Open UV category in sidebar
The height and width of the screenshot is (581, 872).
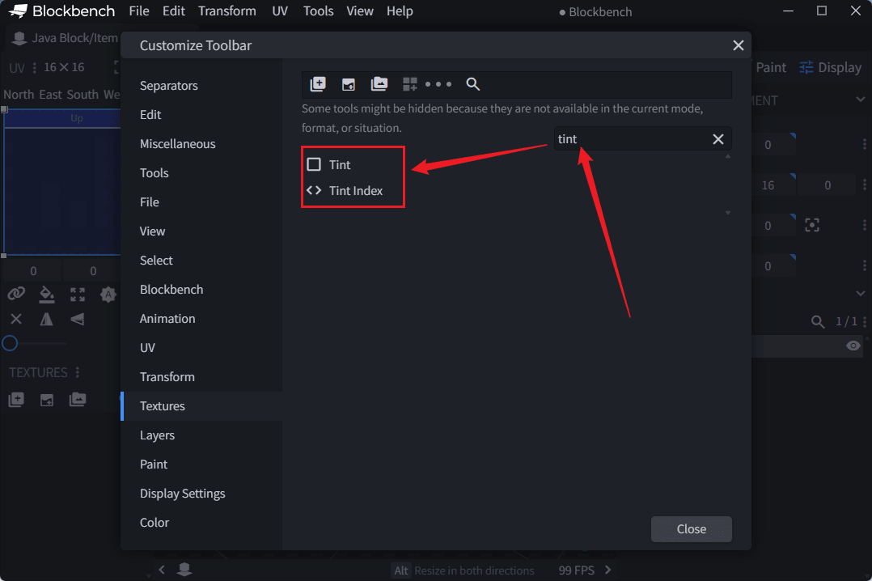coord(202,348)
